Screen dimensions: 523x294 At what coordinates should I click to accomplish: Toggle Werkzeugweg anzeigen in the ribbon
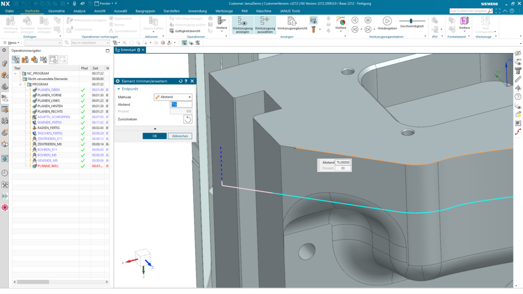coord(243,25)
